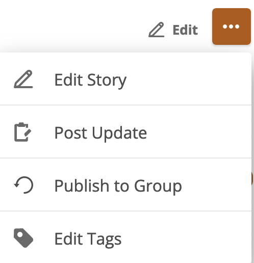Click the word Update in the second menu row

click(119, 134)
